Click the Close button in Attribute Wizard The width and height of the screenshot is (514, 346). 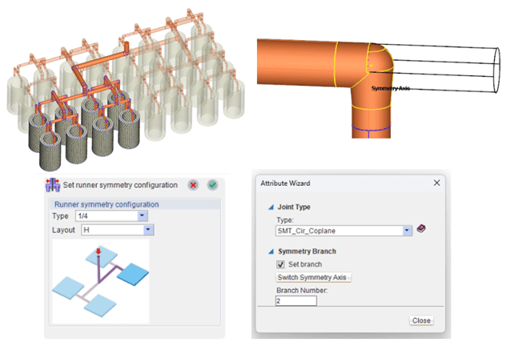[x=421, y=320]
